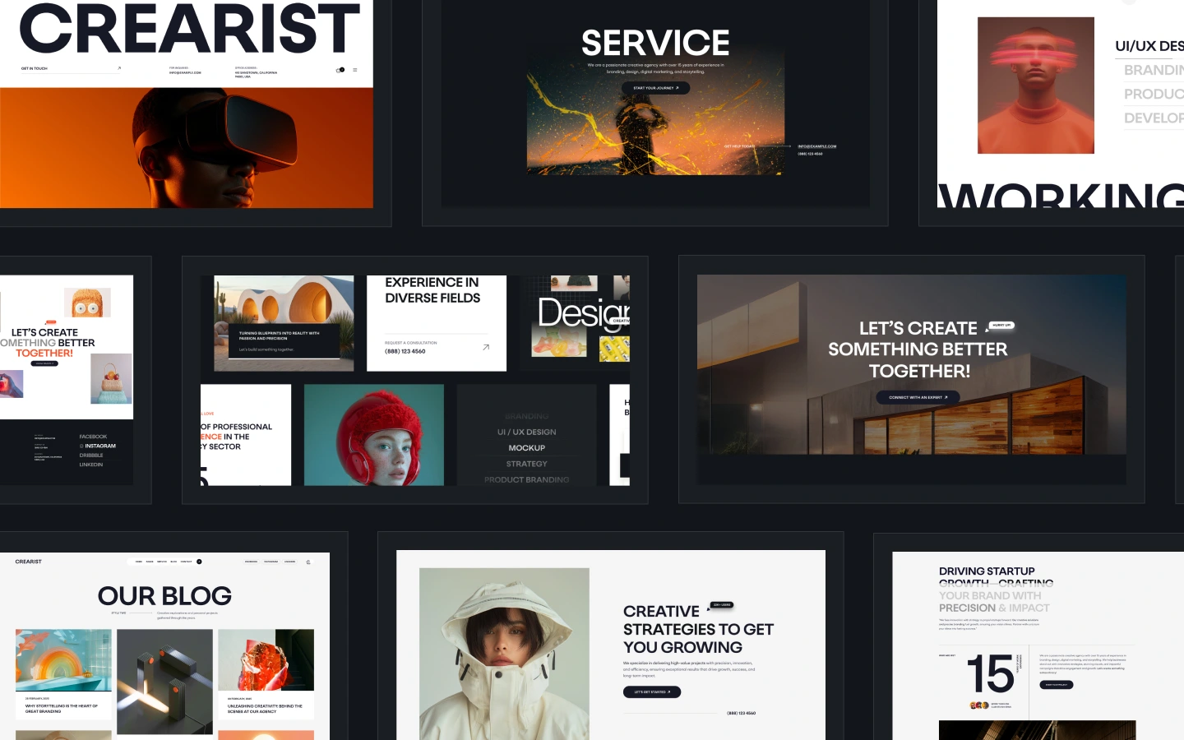Image resolution: width=1184 pixels, height=740 pixels.
Task: Click the hand holding red object image
Action: pos(12,384)
